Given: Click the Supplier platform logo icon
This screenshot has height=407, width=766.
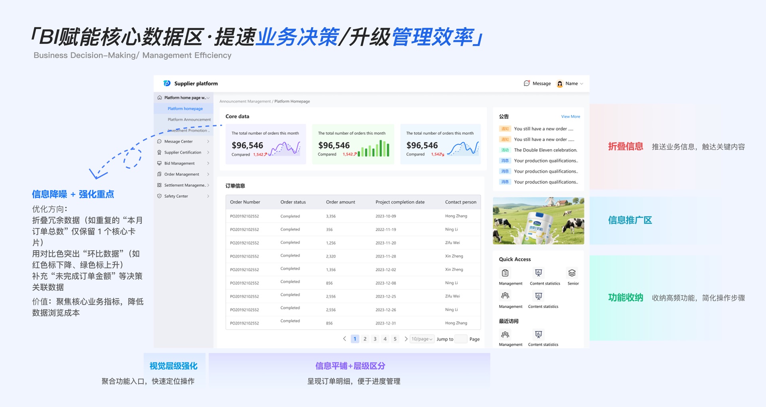Looking at the screenshot, I should tap(167, 83).
